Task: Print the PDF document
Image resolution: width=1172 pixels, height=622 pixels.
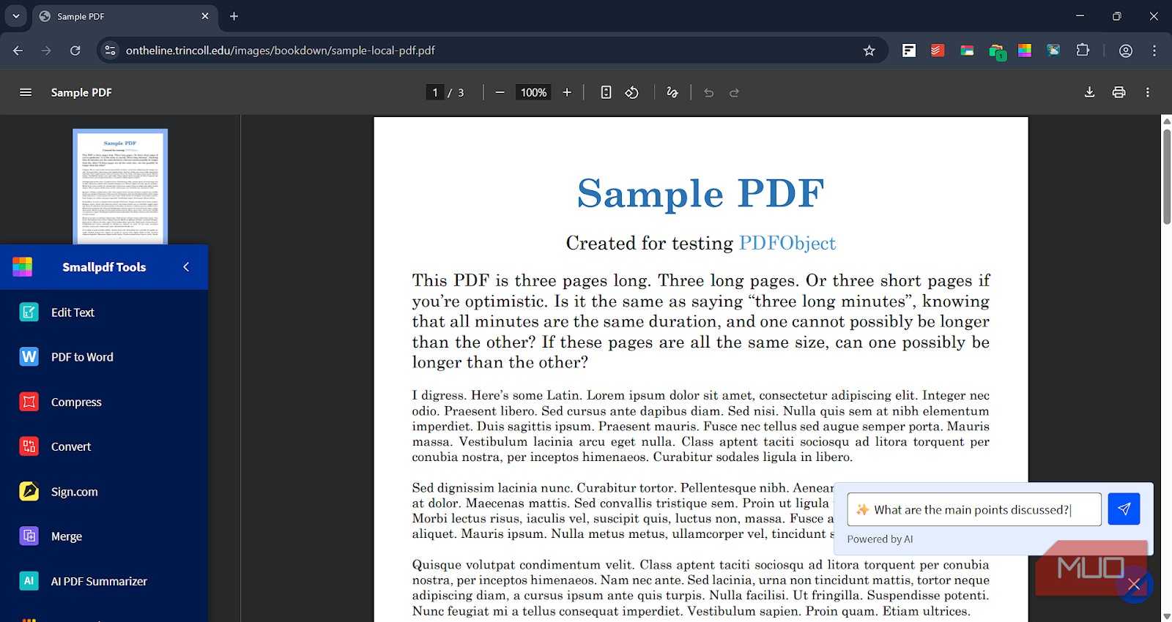Action: click(1119, 92)
